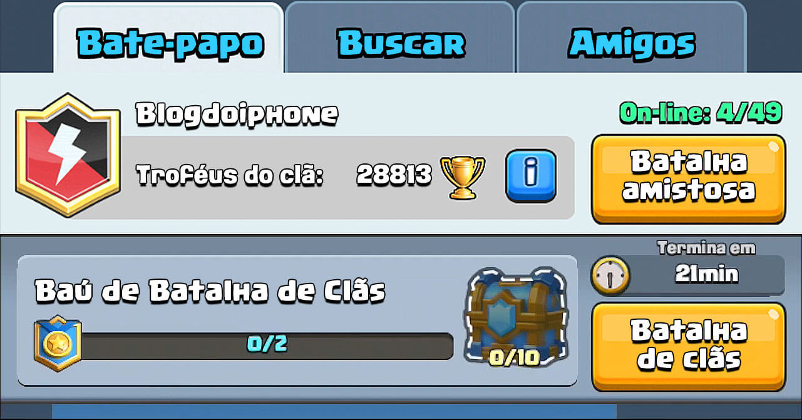
Task: Tap the Blogdoiphone clan name
Action: click(x=237, y=114)
